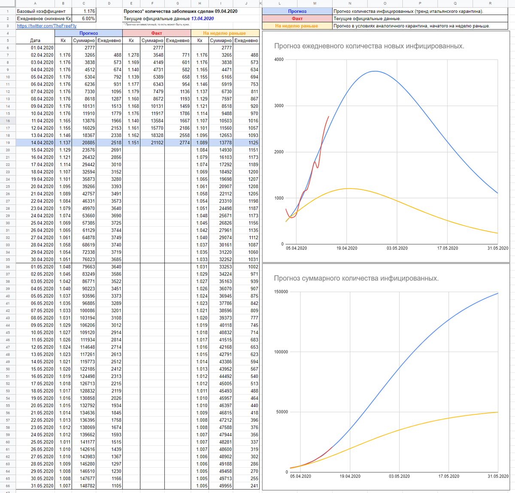Click the 'Суммарно' subheader under Прогноз
This screenshot has height=493, width=515.
click(84, 40)
